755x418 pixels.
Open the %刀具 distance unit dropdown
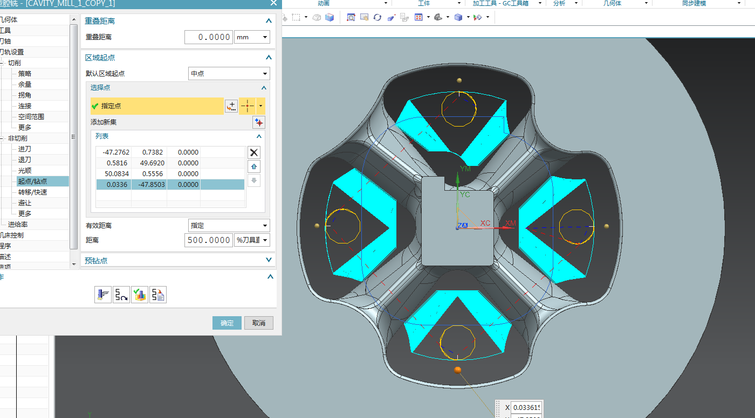coord(252,240)
